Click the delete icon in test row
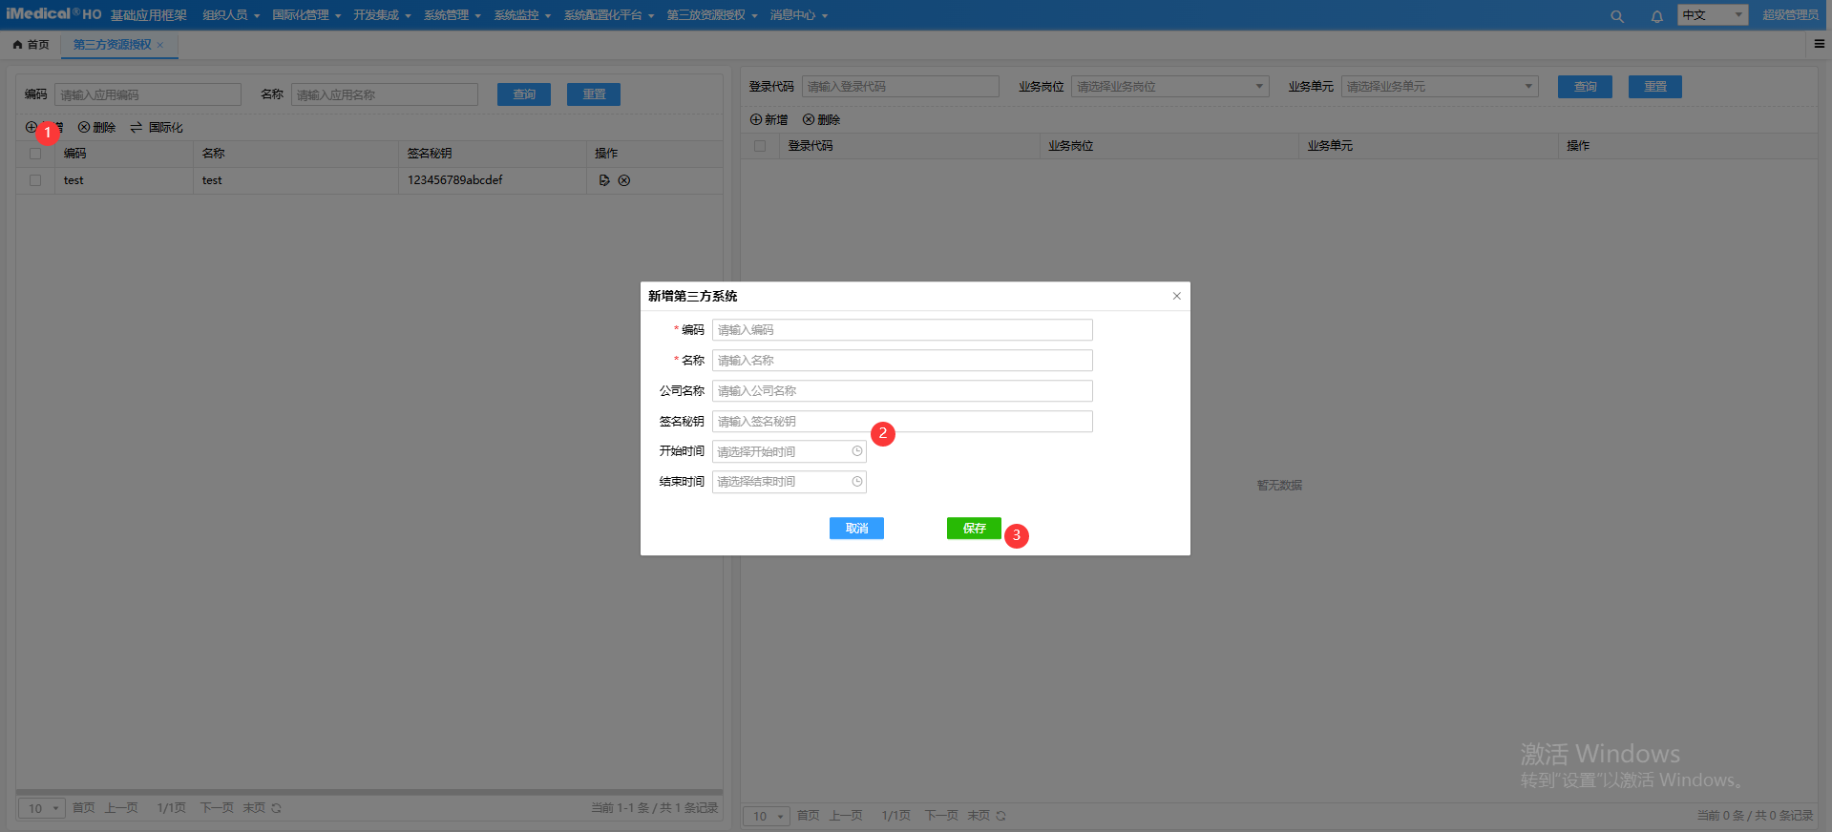 tap(624, 180)
